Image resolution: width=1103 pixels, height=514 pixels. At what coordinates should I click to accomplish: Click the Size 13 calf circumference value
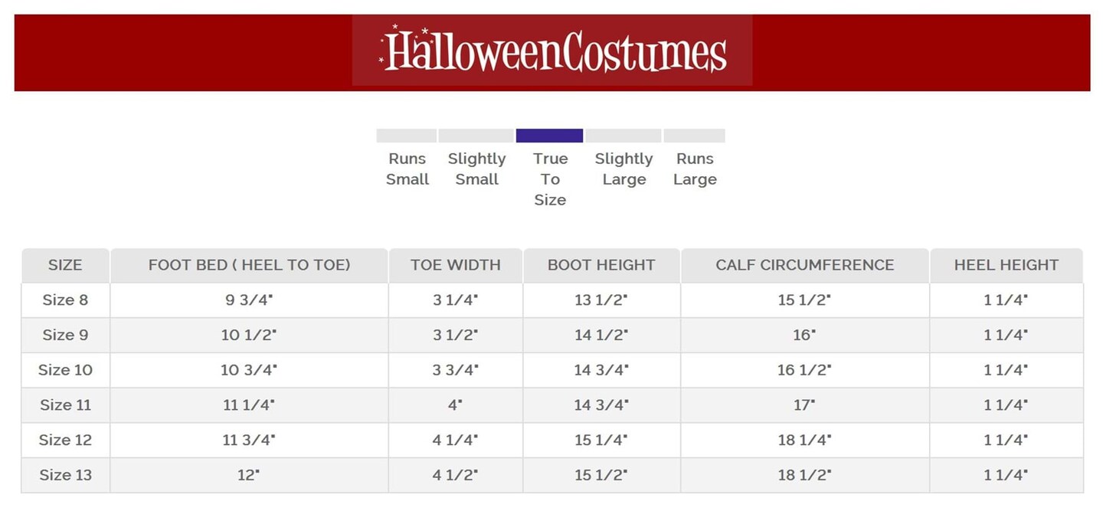point(804,475)
